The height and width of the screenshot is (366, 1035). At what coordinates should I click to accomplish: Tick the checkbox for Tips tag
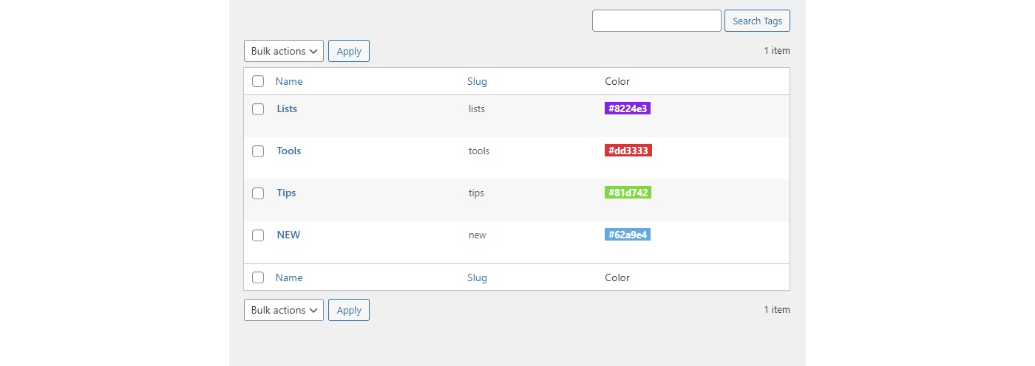258,193
